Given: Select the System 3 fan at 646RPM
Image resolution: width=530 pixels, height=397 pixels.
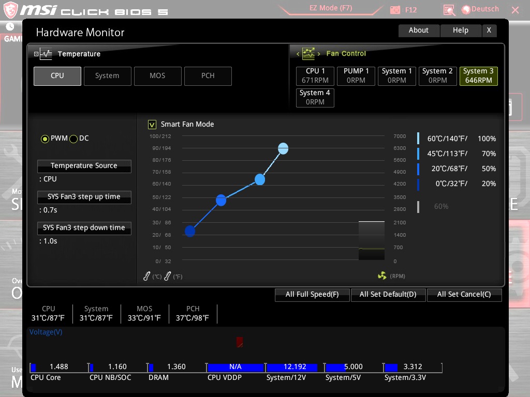Looking at the screenshot, I should point(479,76).
